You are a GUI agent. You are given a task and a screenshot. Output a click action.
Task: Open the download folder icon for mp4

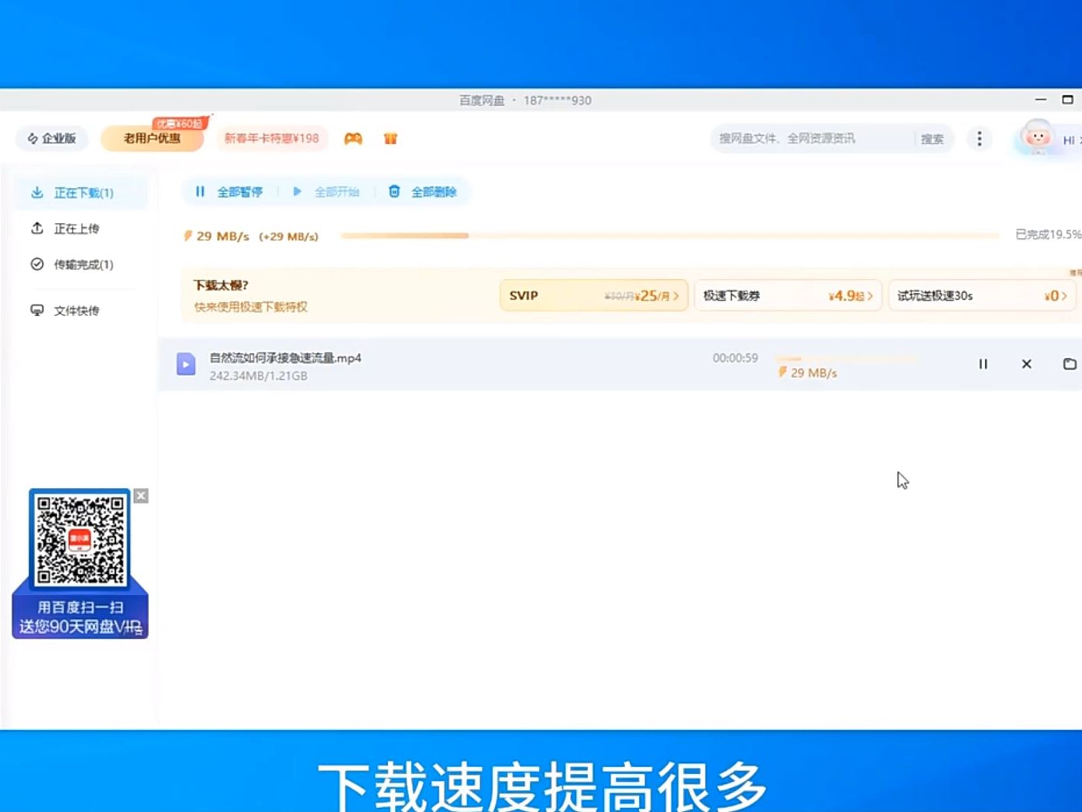click(x=1070, y=364)
